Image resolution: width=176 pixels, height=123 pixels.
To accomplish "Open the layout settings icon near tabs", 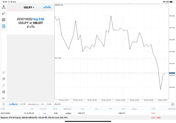I will (x=173, y=104).
